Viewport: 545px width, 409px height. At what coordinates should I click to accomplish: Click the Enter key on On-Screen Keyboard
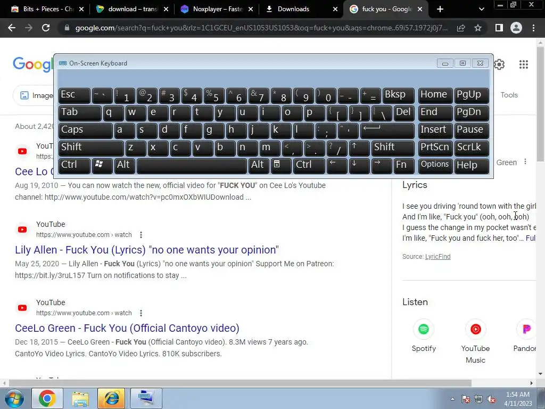pos(387,130)
